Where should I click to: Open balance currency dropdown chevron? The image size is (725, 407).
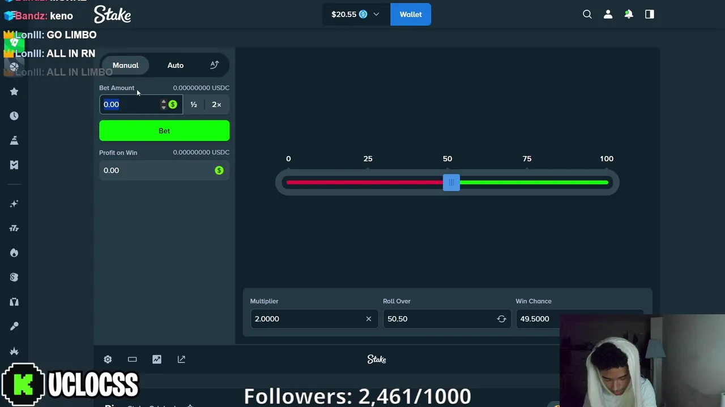pyautogui.click(x=376, y=14)
